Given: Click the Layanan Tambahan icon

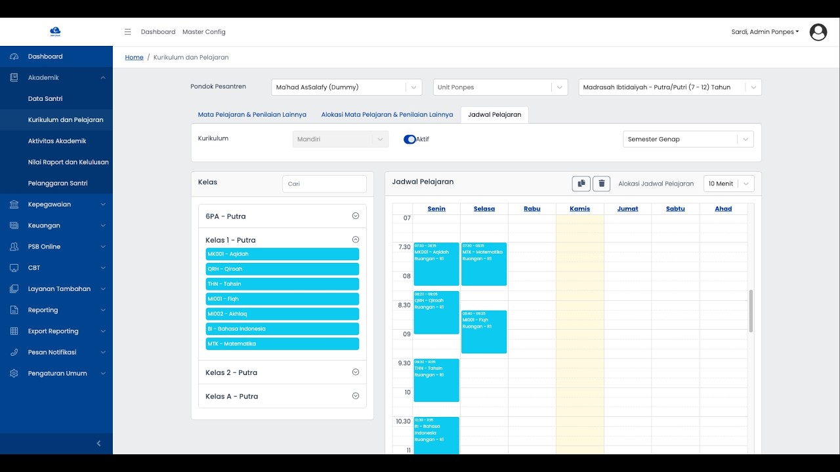Looking at the screenshot, I should 14,289.
